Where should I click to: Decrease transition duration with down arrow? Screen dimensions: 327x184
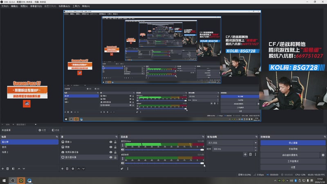click(x=255, y=150)
